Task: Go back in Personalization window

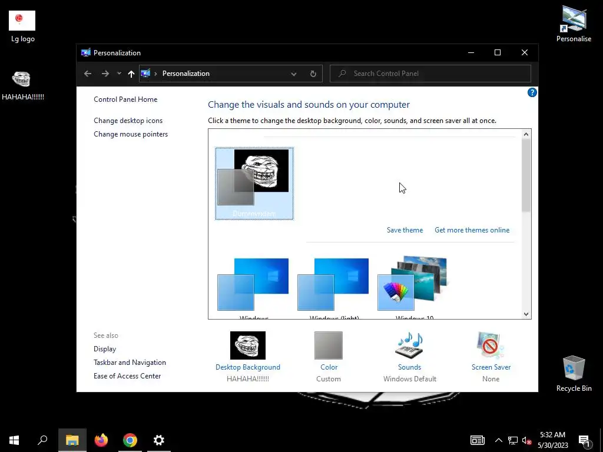Action: [88, 74]
